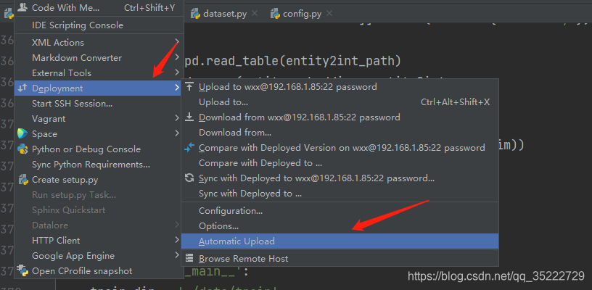Select Download from wxx@192.168.1.85:22 password
Image resolution: width=592 pixels, height=290 pixels.
tap(340, 117)
